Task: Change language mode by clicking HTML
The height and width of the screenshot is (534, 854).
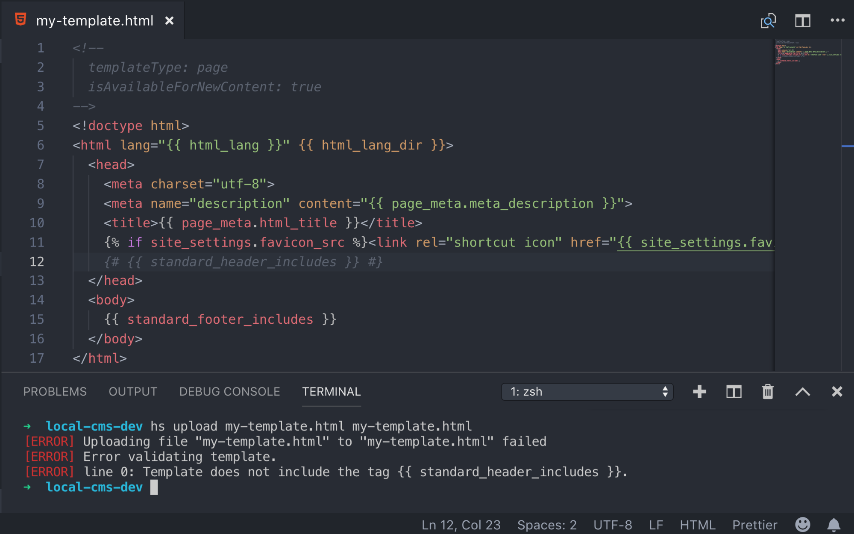Action: (698, 525)
